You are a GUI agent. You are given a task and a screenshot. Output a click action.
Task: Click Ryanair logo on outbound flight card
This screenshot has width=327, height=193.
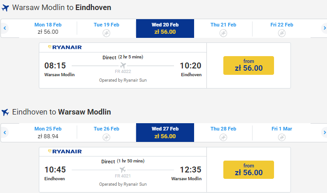[65, 47]
